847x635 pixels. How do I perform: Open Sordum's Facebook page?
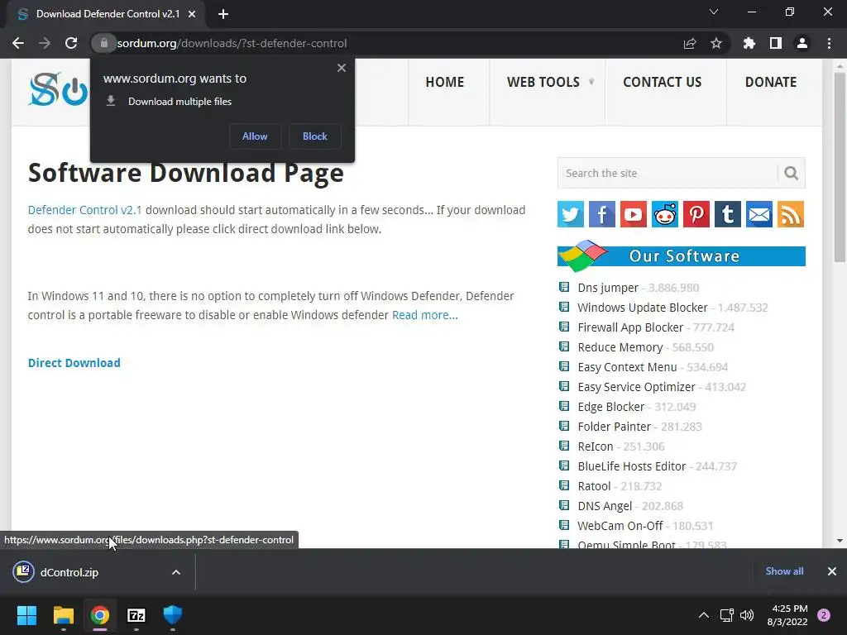(x=602, y=214)
